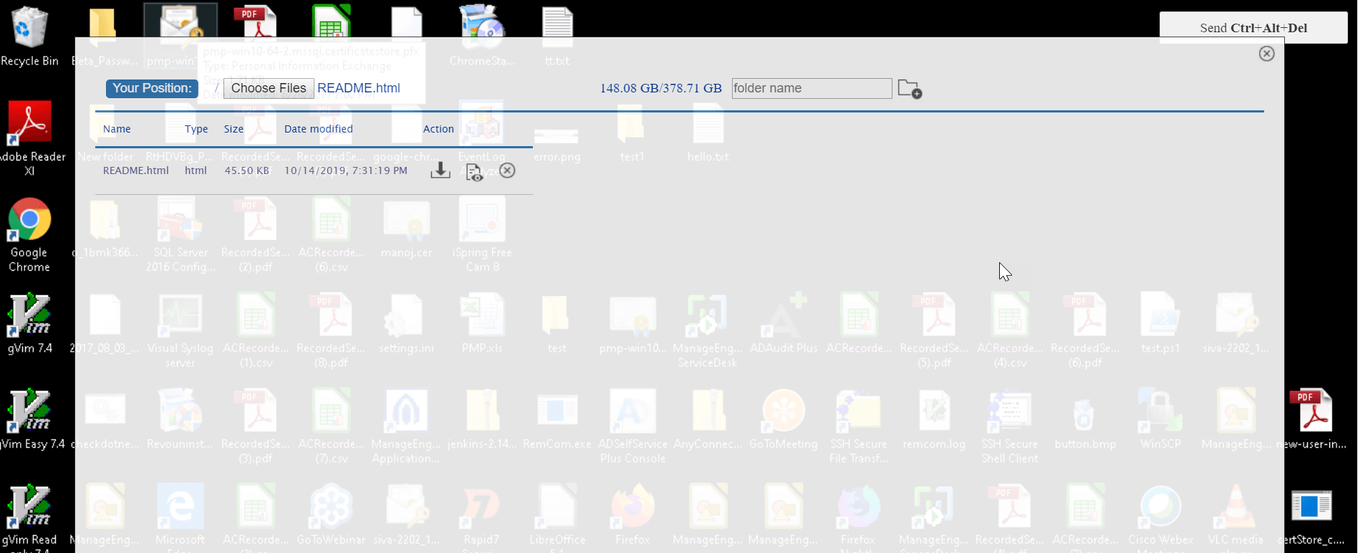
Task: Select the highlighted pmp-win certificate envelope icon
Action: point(180,36)
